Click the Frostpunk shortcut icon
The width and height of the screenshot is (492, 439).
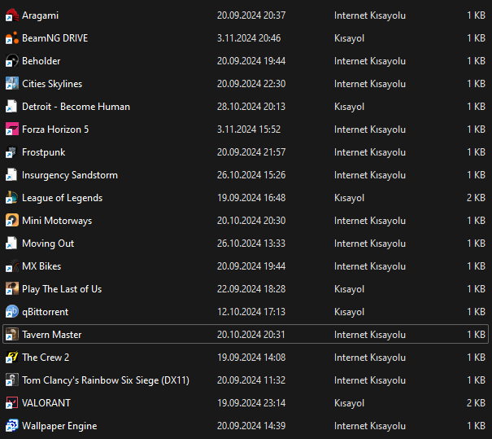(12, 152)
